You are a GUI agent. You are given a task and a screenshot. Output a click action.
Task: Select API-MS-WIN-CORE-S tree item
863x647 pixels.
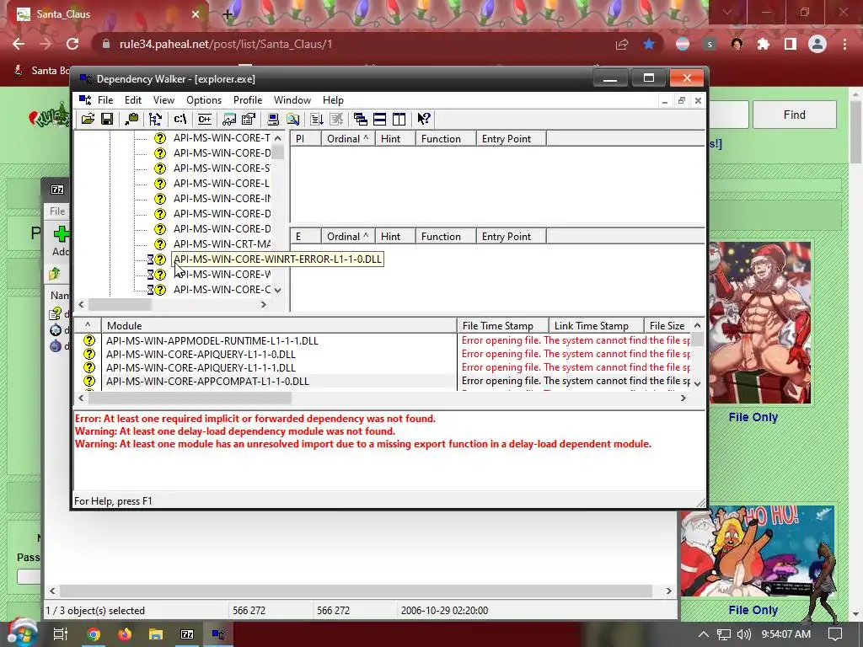pyautogui.click(x=222, y=168)
